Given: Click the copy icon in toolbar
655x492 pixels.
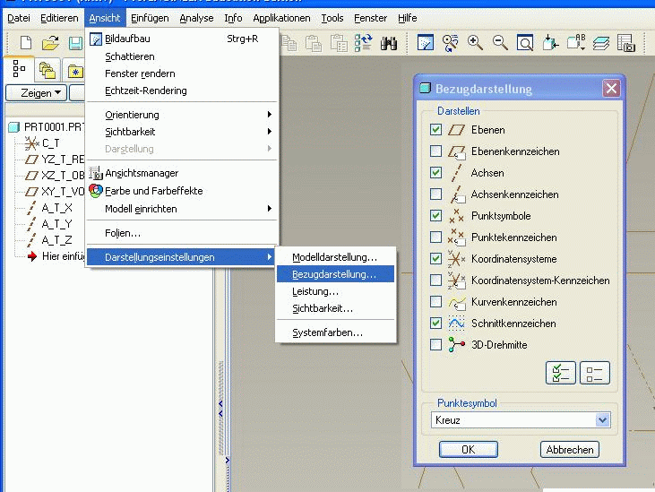Looking at the screenshot, I should (x=289, y=43).
